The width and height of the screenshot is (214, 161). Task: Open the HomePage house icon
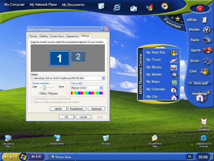coord(200,97)
